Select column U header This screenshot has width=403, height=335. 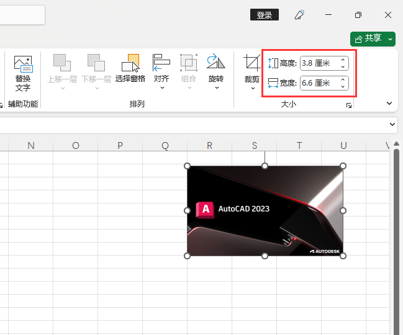tap(344, 146)
